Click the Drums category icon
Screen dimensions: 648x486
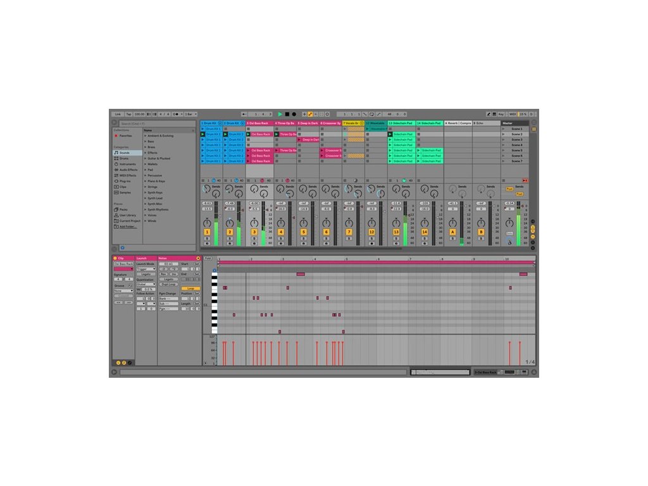[x=116, y=158]
